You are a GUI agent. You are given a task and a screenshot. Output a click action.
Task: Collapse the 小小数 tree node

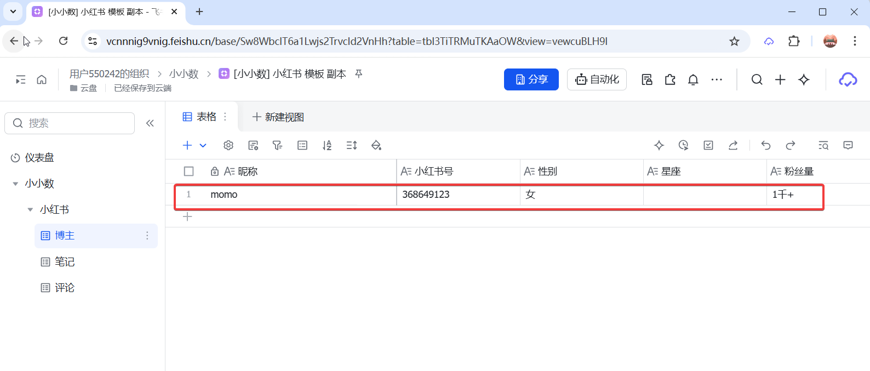click(15, 184)
